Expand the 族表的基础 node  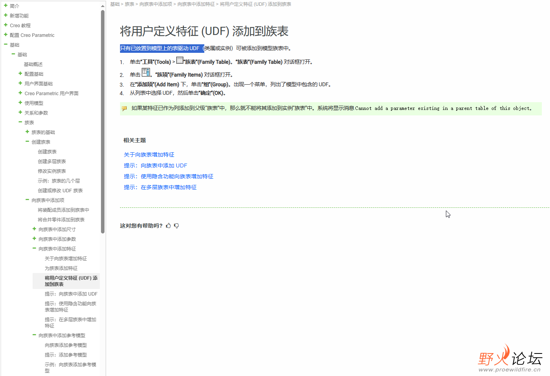coord(27,132)
